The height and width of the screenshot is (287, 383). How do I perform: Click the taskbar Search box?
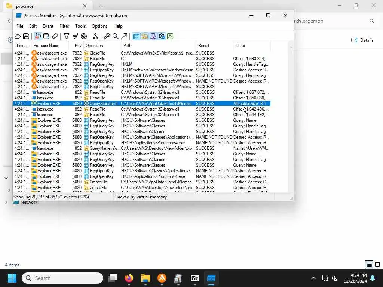click(x=62, y=278)
